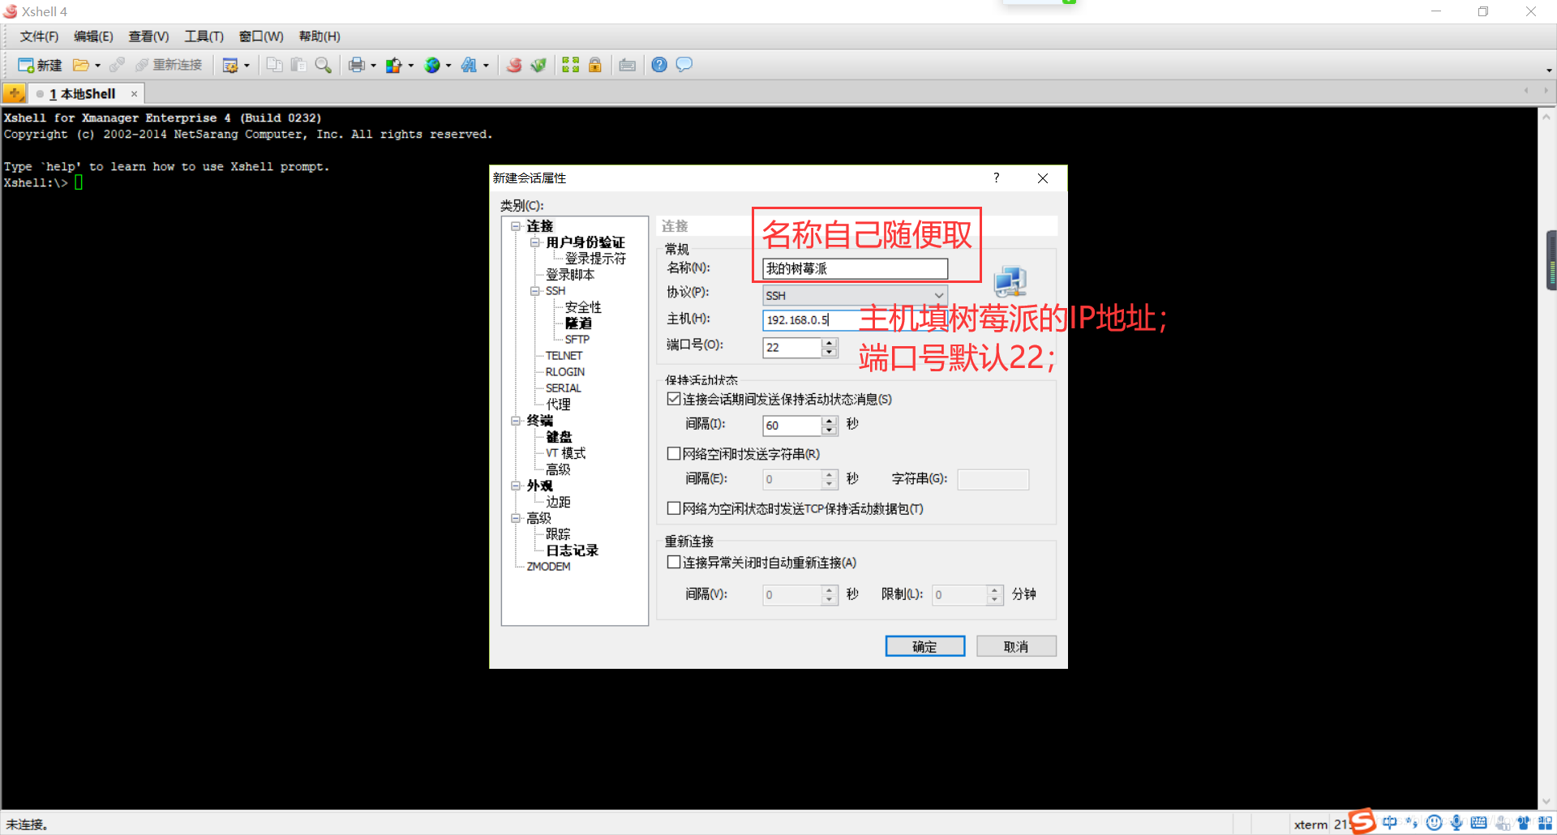Collapse the 终端 tree node
The width and height of the screenshot is (1557, 835).
point(516,421)
